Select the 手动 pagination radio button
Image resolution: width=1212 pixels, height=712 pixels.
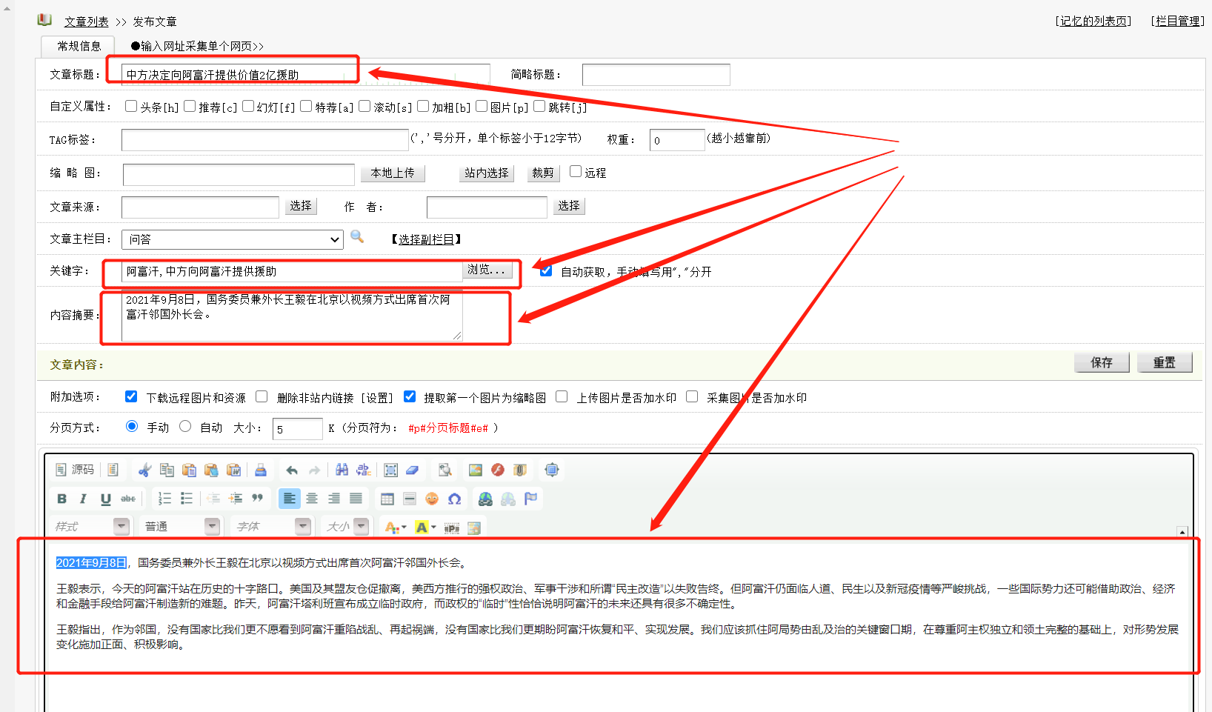(x=132, y=426)
